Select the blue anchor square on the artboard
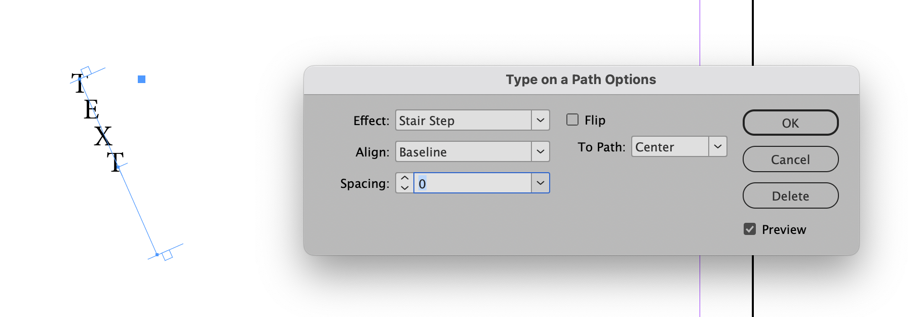 (142, 78)
